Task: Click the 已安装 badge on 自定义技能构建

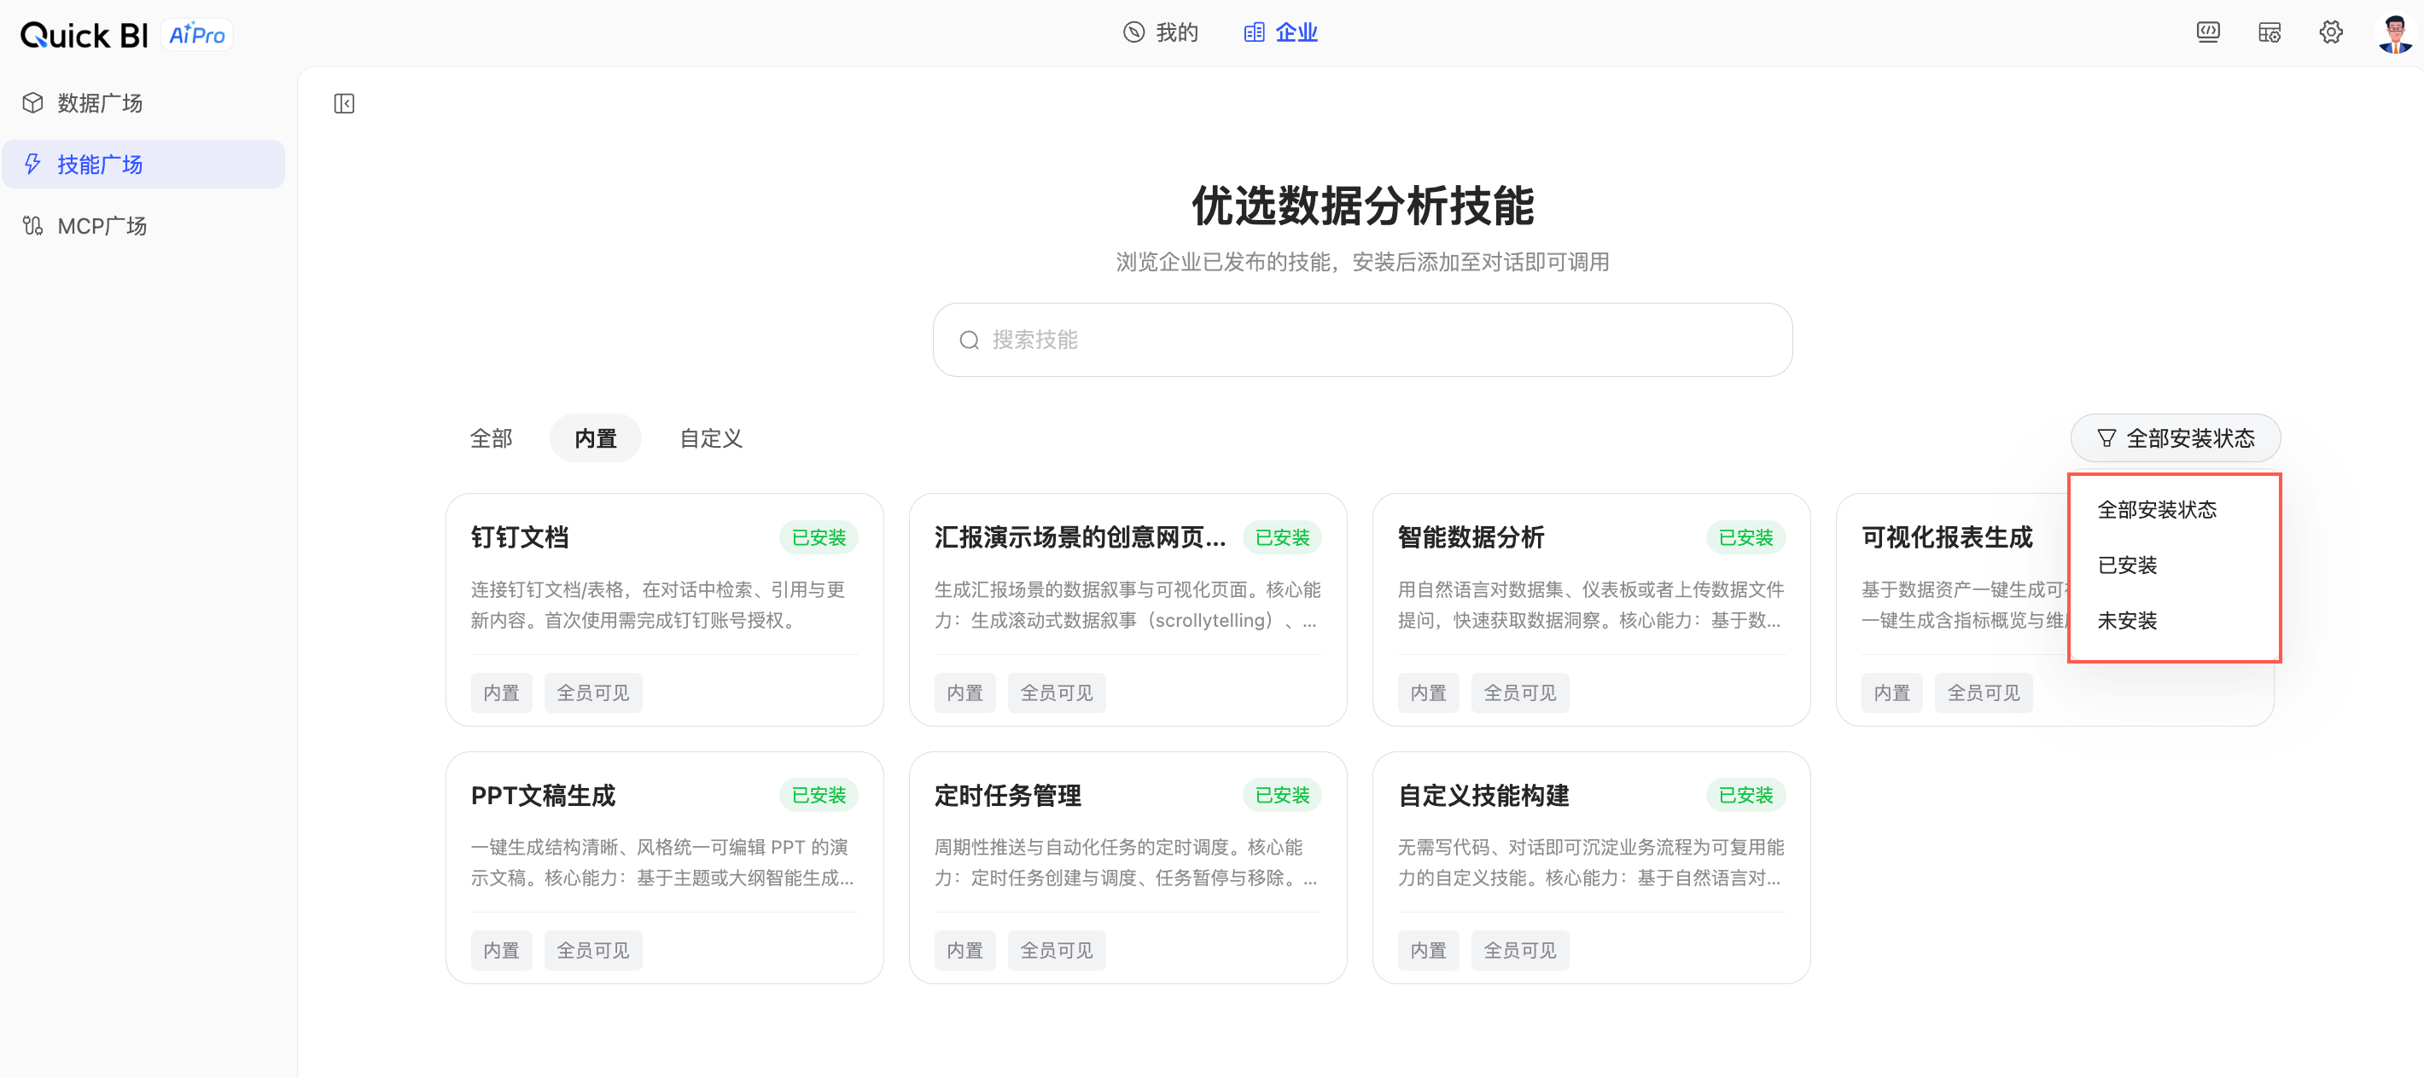Action: (x=1745, y=795)
